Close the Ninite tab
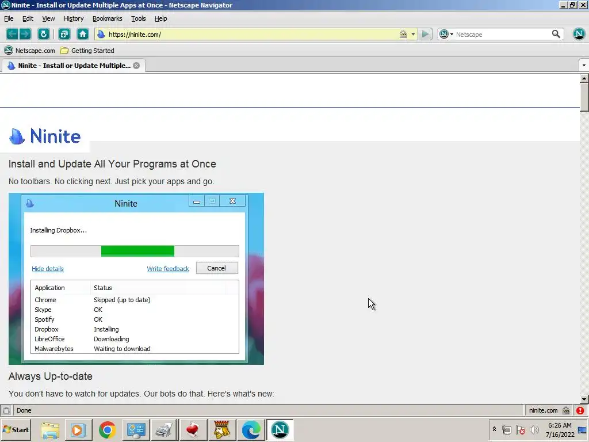This screenshot has width=589, height=442. tap(136, 66)
